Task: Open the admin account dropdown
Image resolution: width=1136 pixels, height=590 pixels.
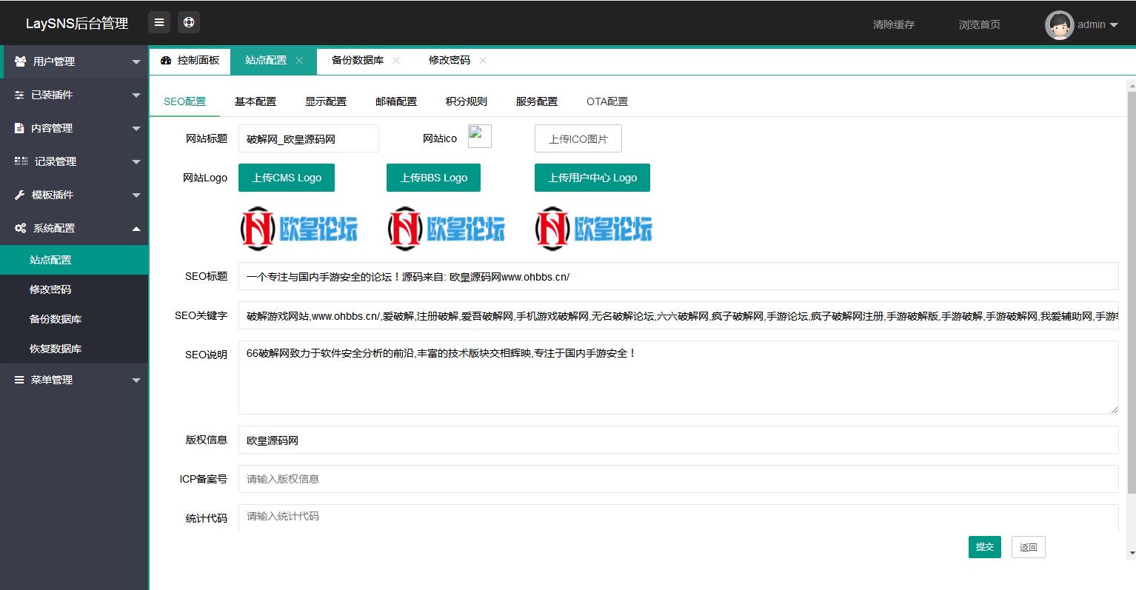Action: point(1090,24)
